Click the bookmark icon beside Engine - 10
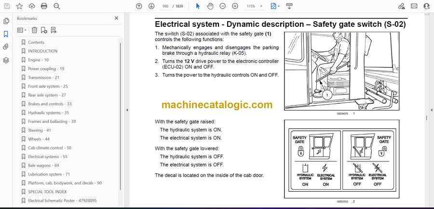Viewport: 434px width, 209px height. click(24, 60)
